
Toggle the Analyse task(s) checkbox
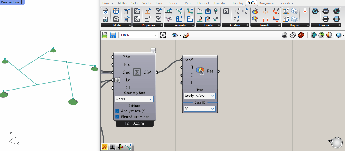point(117,111)
